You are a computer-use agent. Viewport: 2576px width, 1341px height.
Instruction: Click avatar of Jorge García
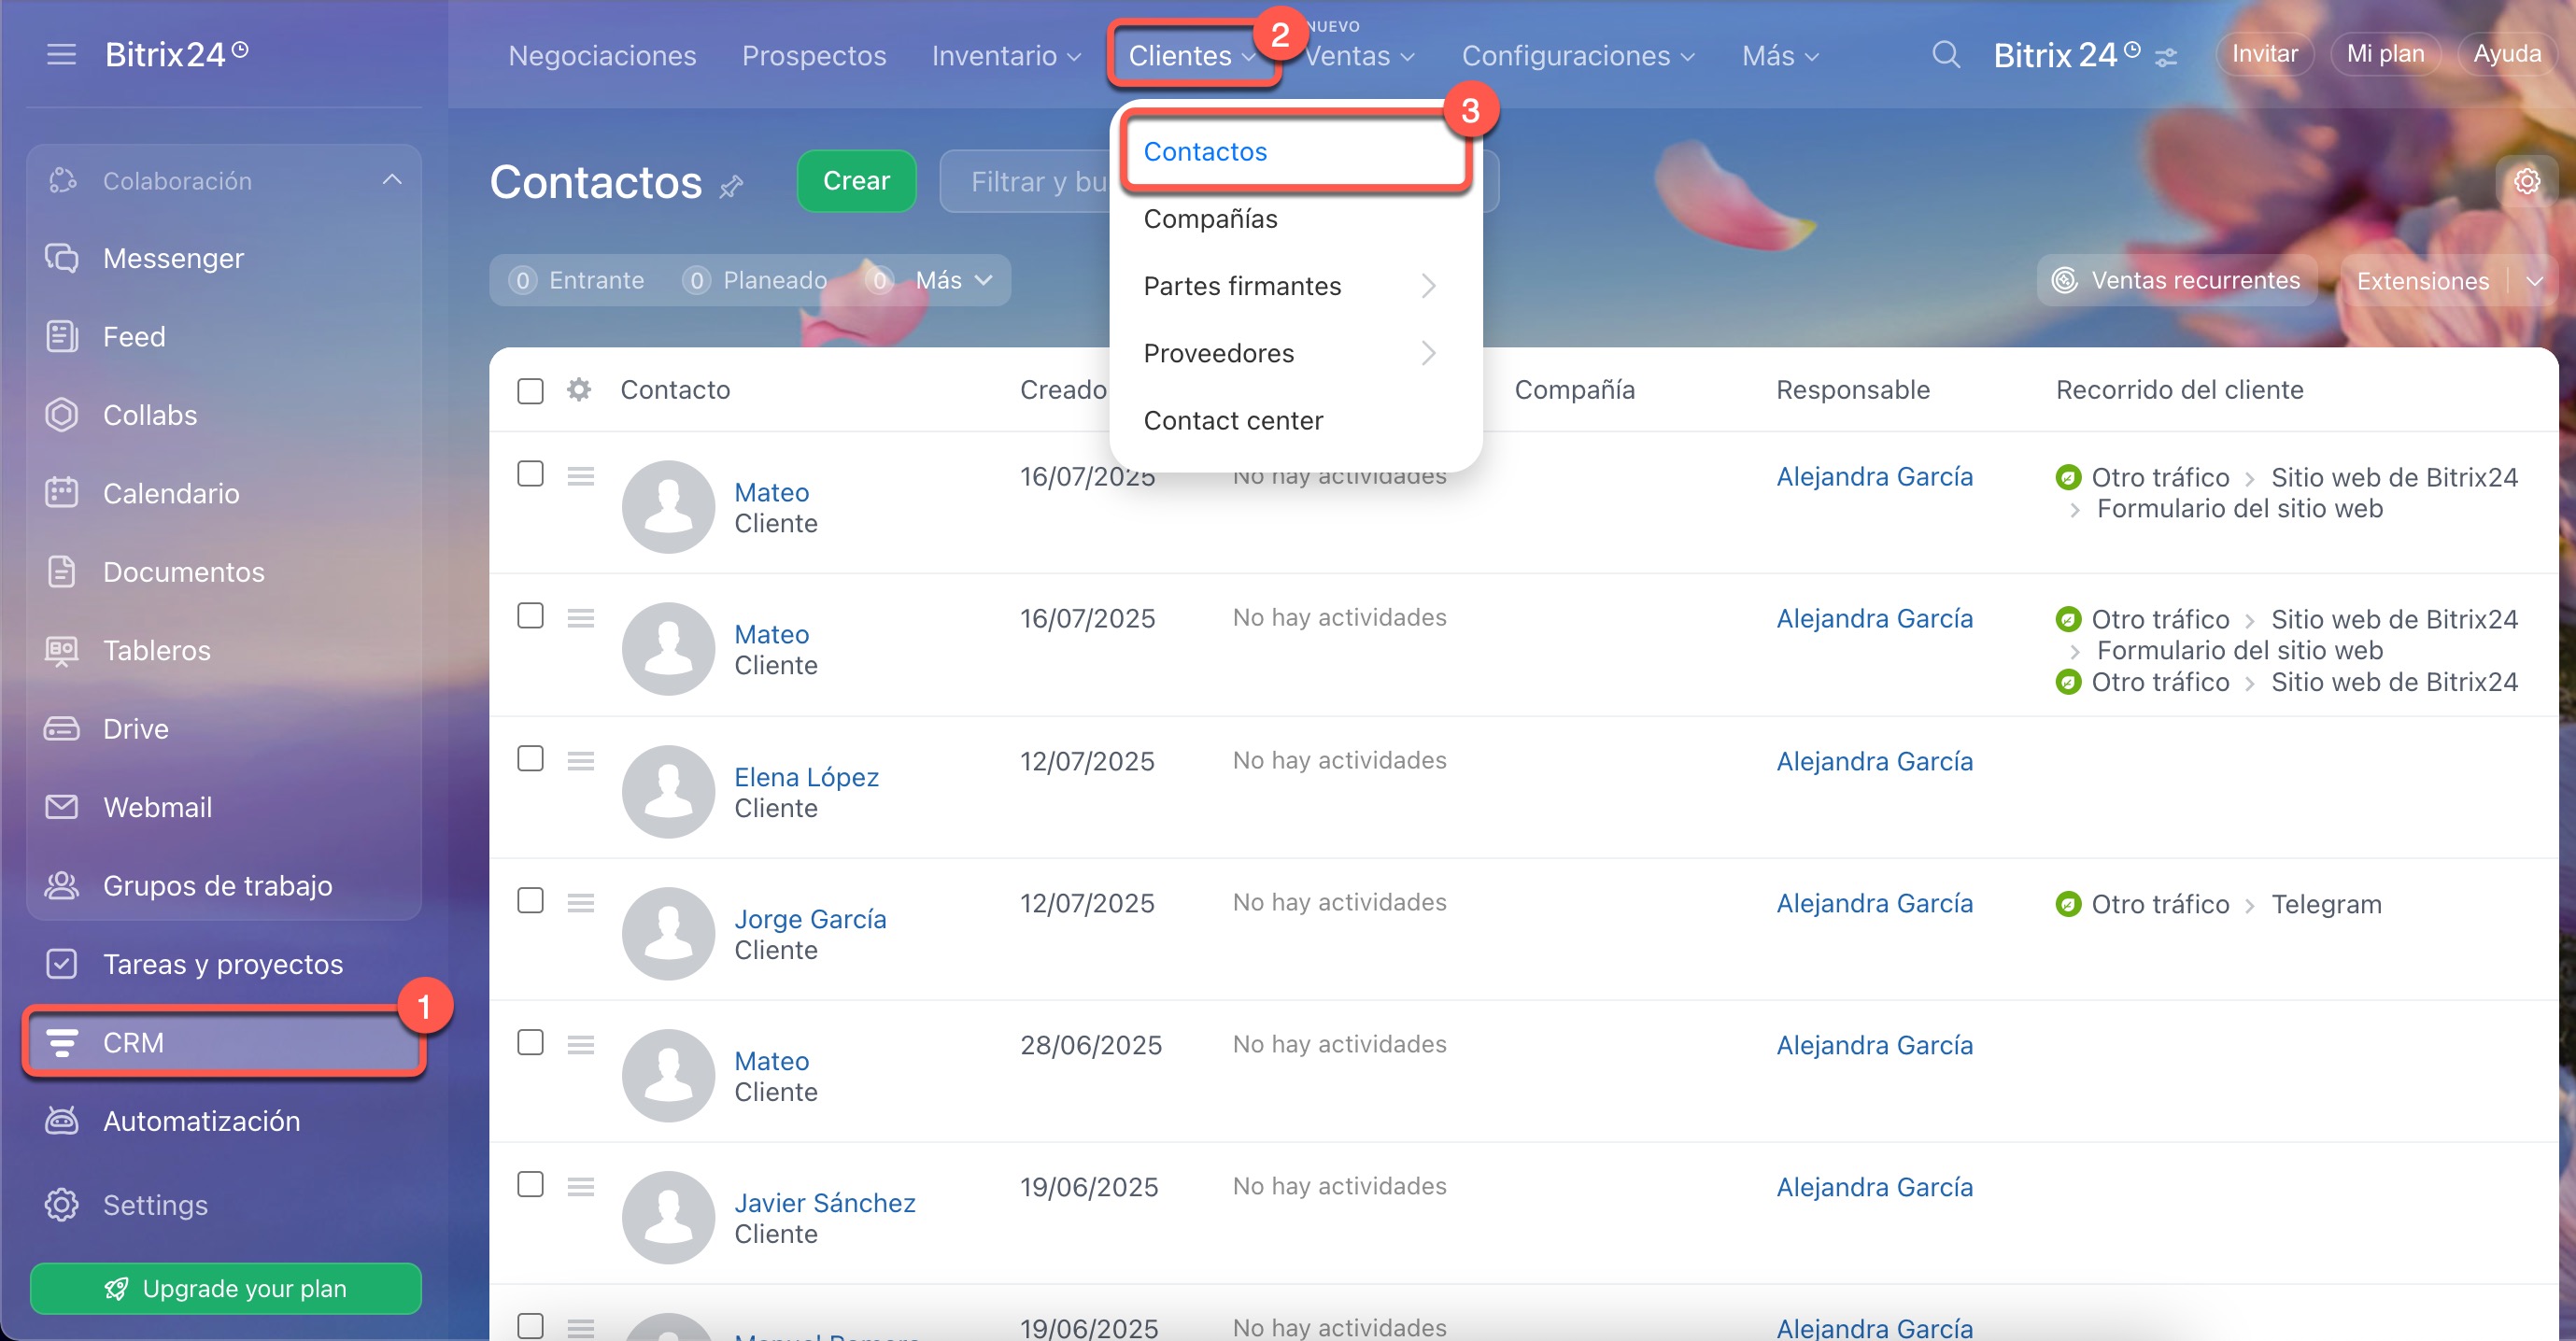click(668, 933)
